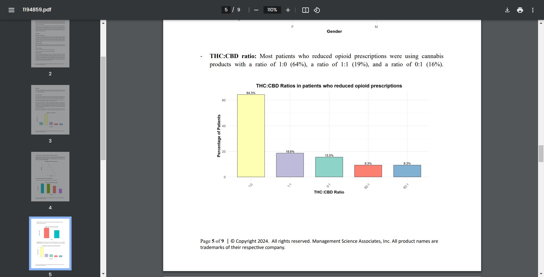Screen dimensions: 544x277
Task: Open the more actions menu
Action: 533,10
